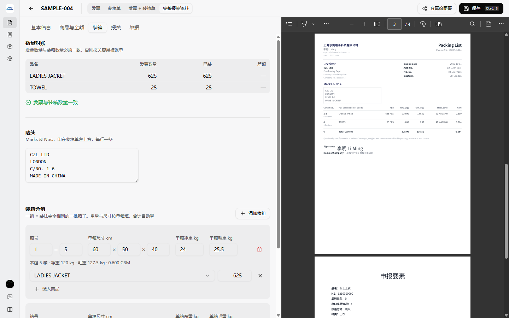Click the fit-to-page icon in PDF toolbar

point(377,24)
